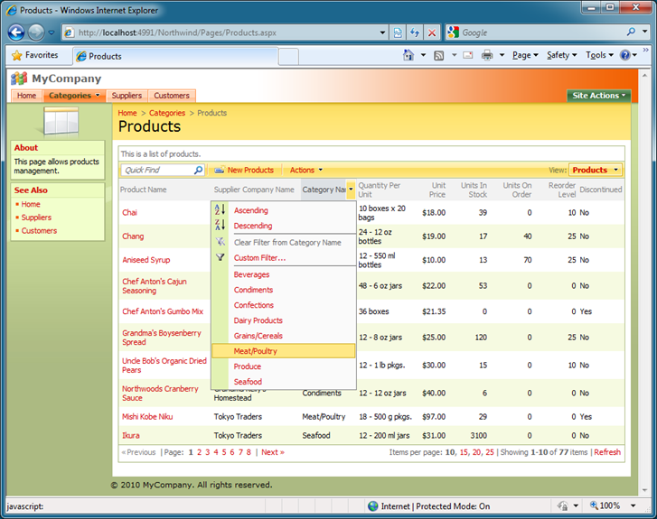Screen dimensions: 657x519
Task: Expand the Actions dropdown menu
Action: (x=305, y=170)
